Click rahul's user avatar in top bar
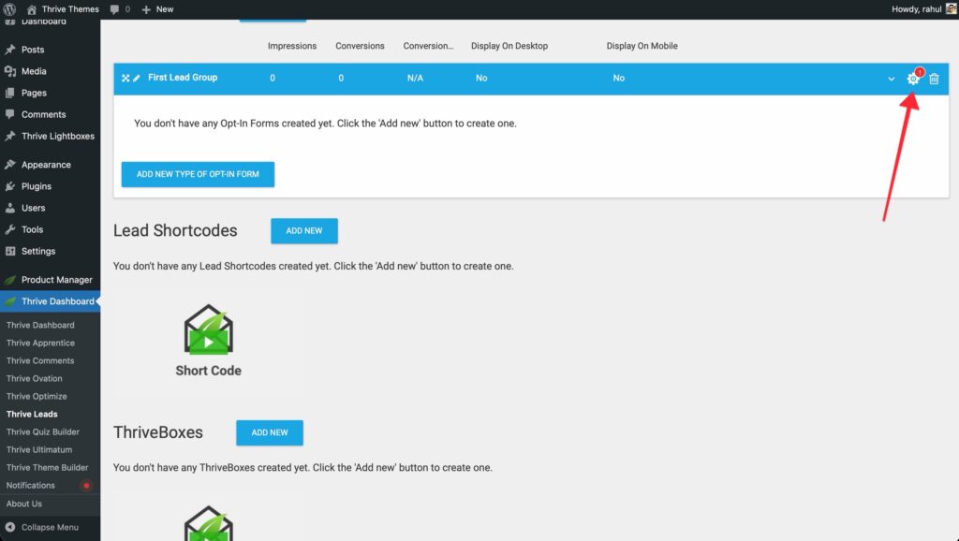The width and height of the screenshot is (959, 541). pos(951,8)
